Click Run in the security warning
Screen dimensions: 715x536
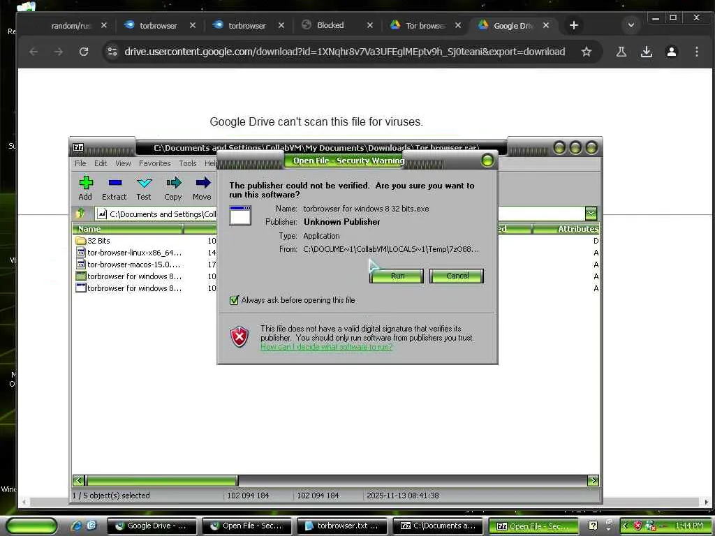[x=397, y=276]
